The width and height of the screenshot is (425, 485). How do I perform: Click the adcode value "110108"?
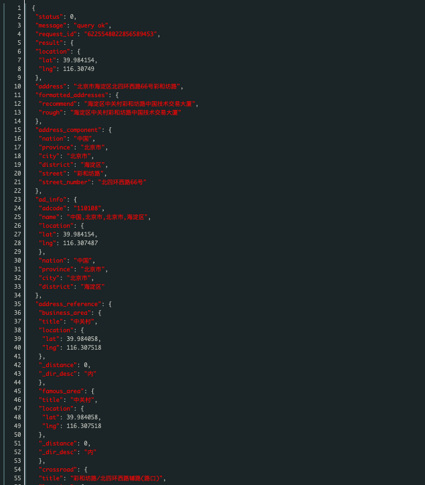(x=88, y=208)
